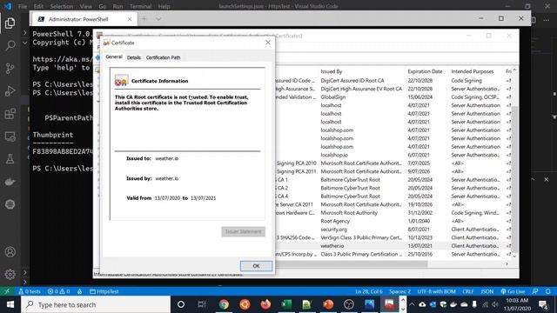Image resolution: width=557 pixels, height=313 pixels.
Task: Select the localshop.io certificate row
Action: [x=393, y=155]
